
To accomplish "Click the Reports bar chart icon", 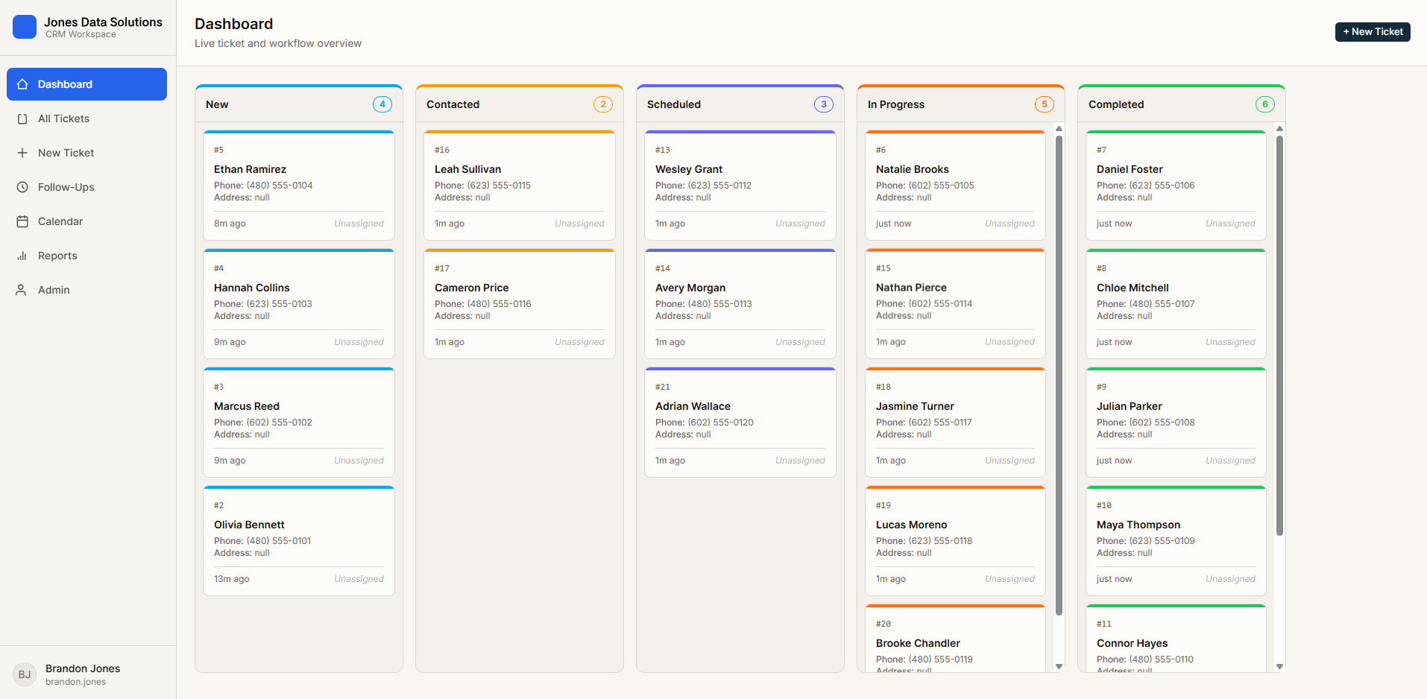I will click(x=22, y=256).
